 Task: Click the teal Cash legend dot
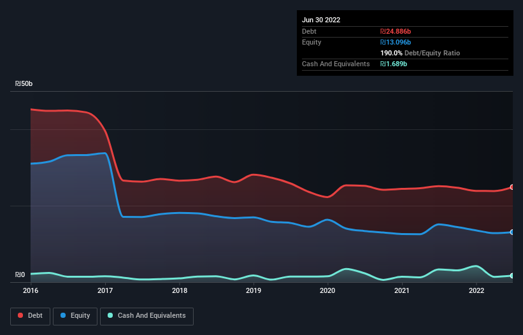click(x=110, y=315)
